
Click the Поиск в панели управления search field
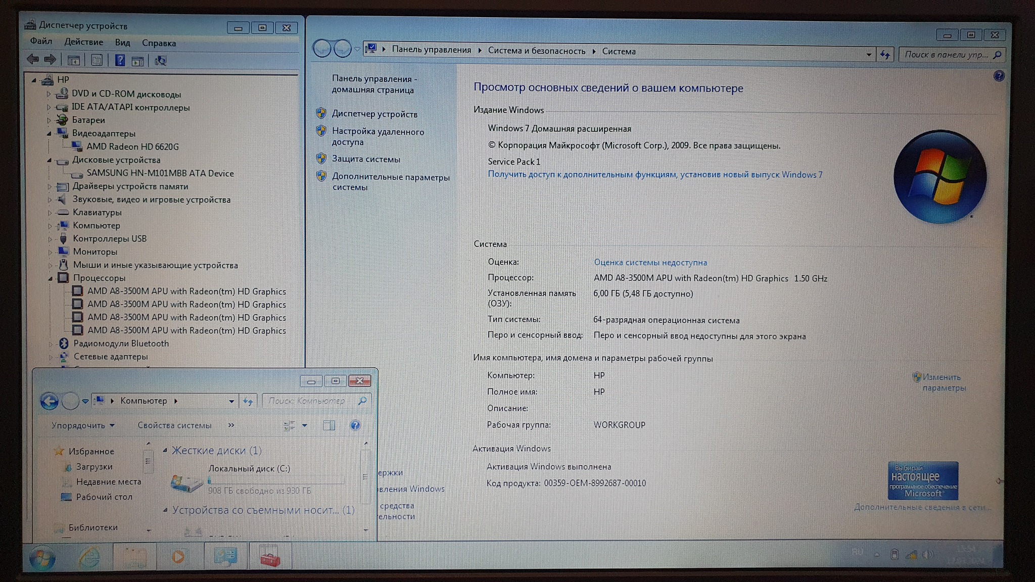point(946,55)
